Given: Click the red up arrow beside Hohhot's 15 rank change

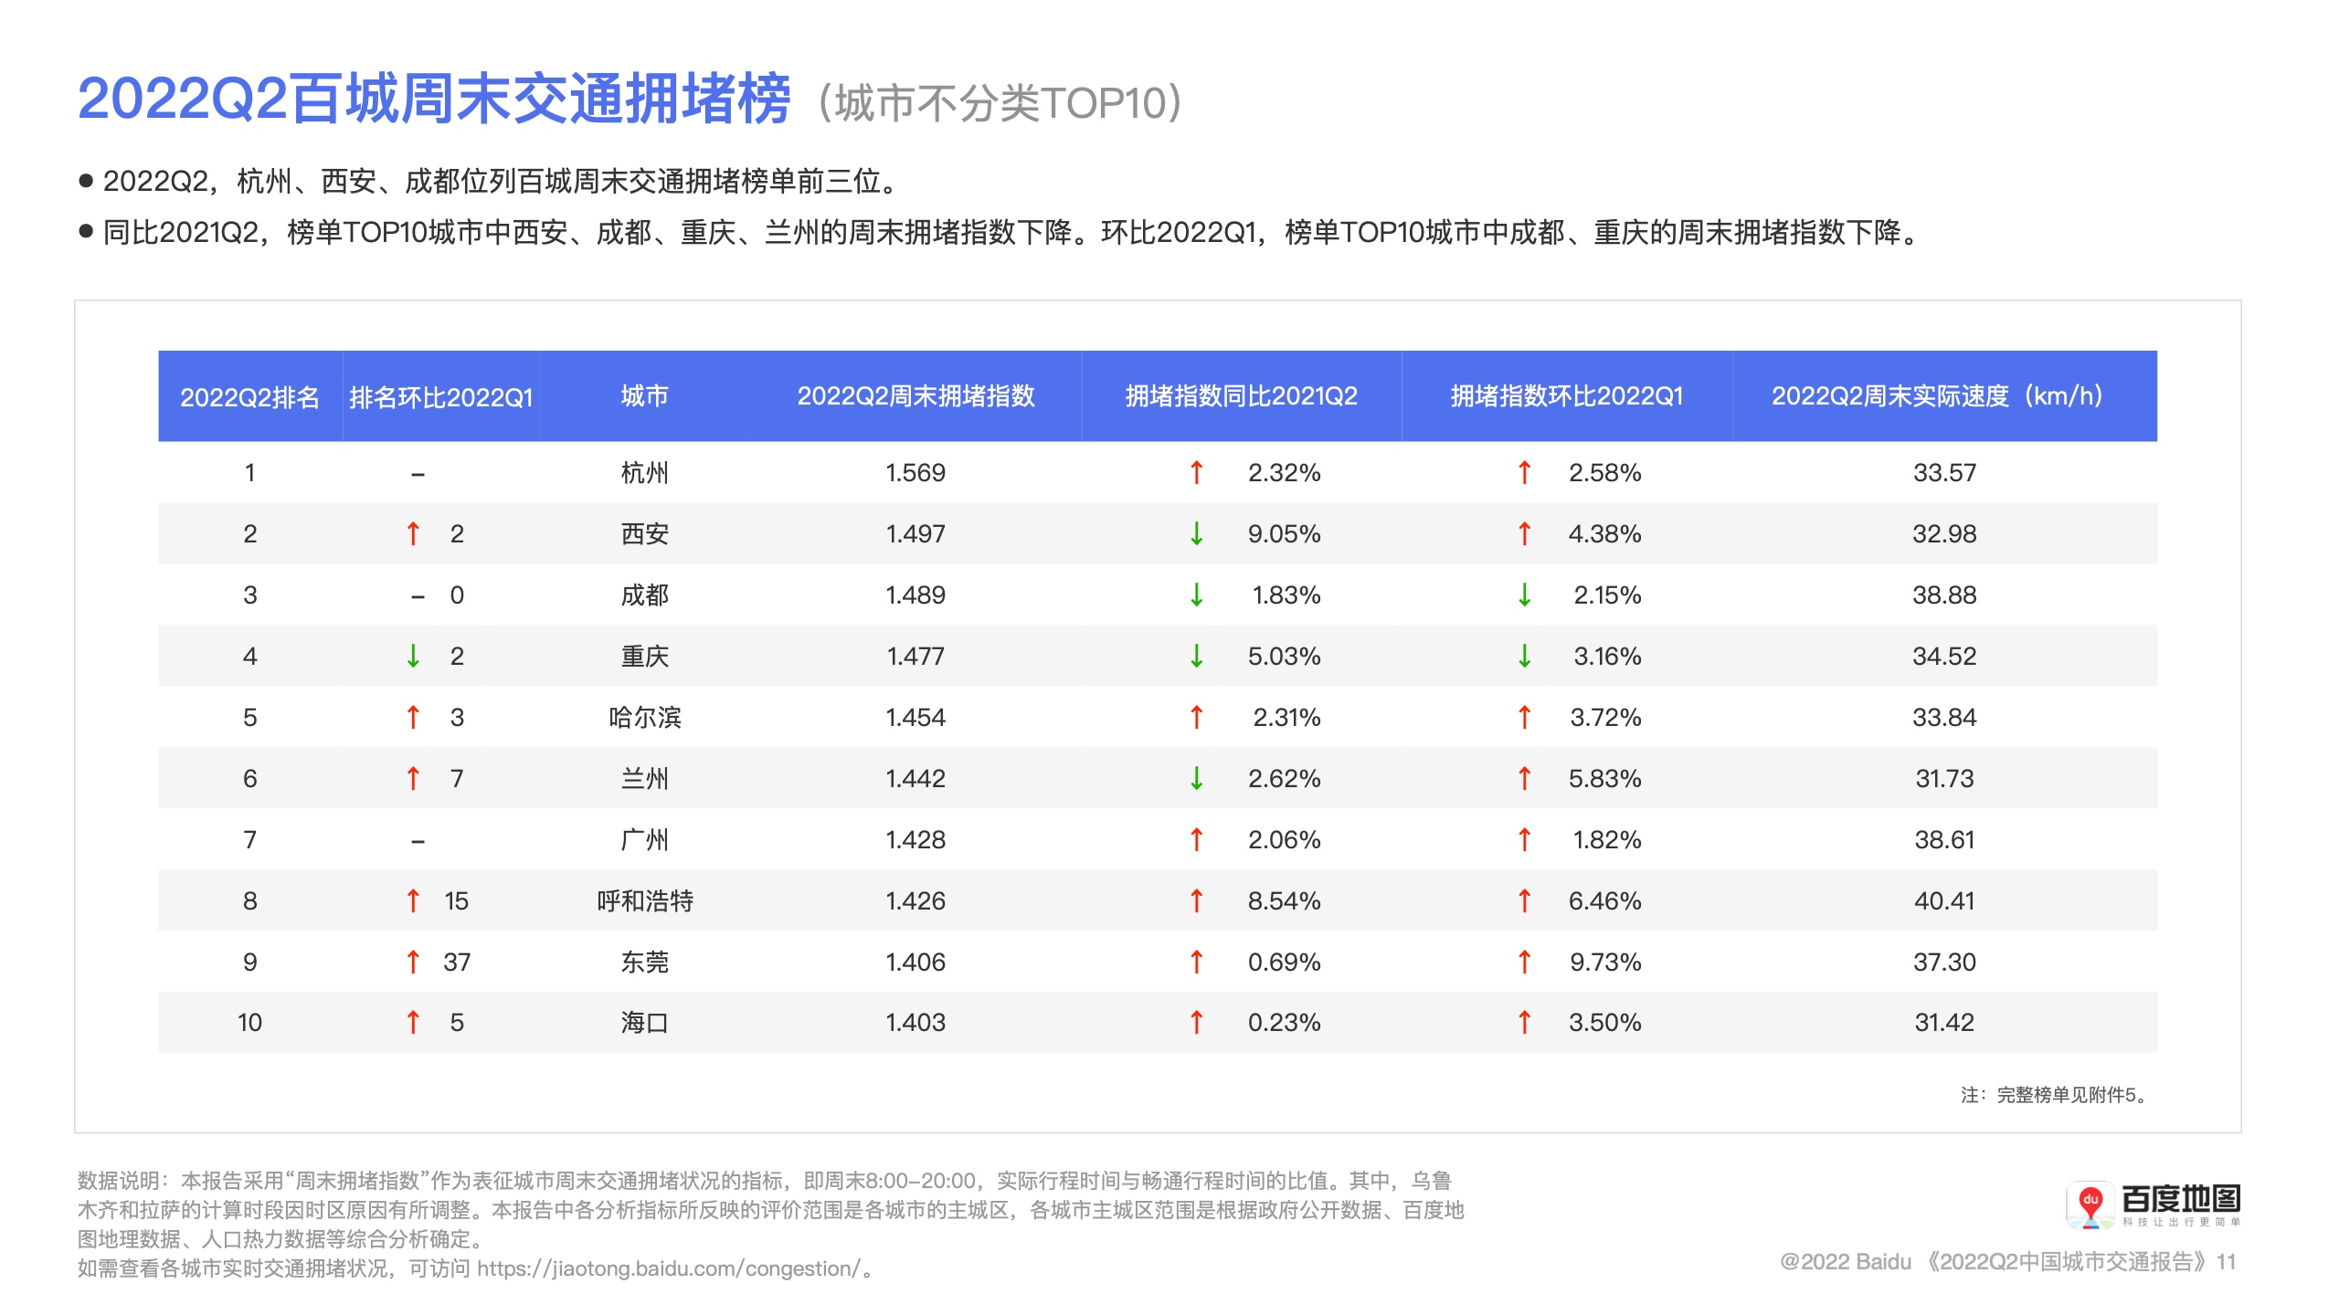Looking at the screenshot, I should point(413,900).
